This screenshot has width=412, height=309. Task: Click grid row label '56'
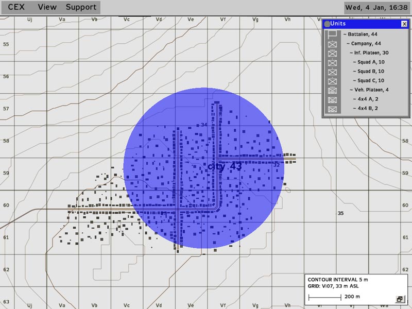(6, 76)
